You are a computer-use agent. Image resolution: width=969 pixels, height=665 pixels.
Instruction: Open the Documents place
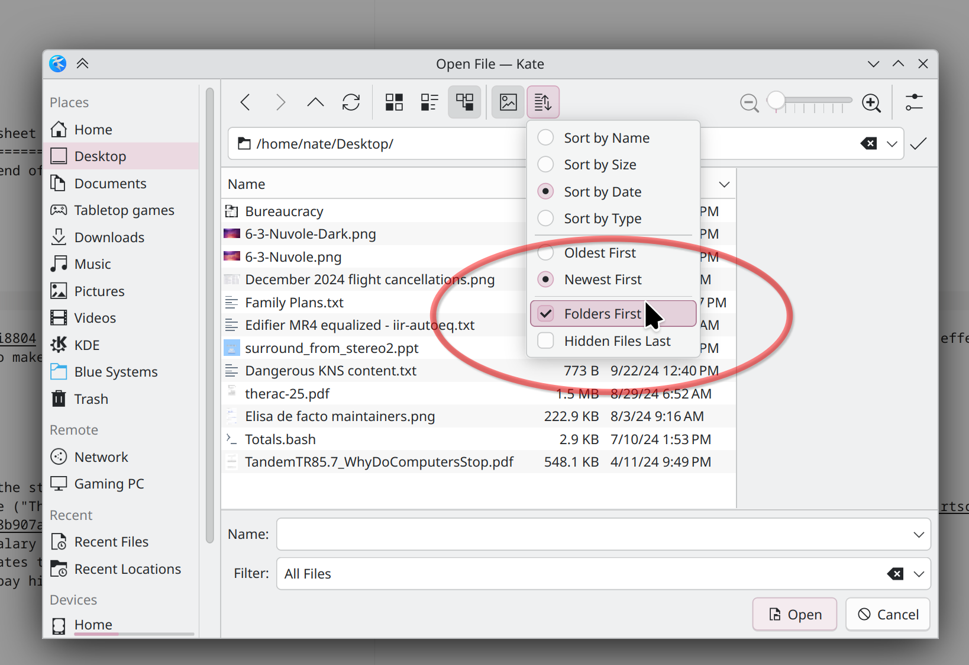click(x=121, y=184)
